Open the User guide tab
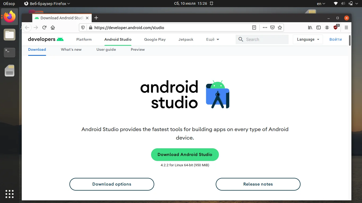This screenshot has height=203, width=362. pos(106,49)
